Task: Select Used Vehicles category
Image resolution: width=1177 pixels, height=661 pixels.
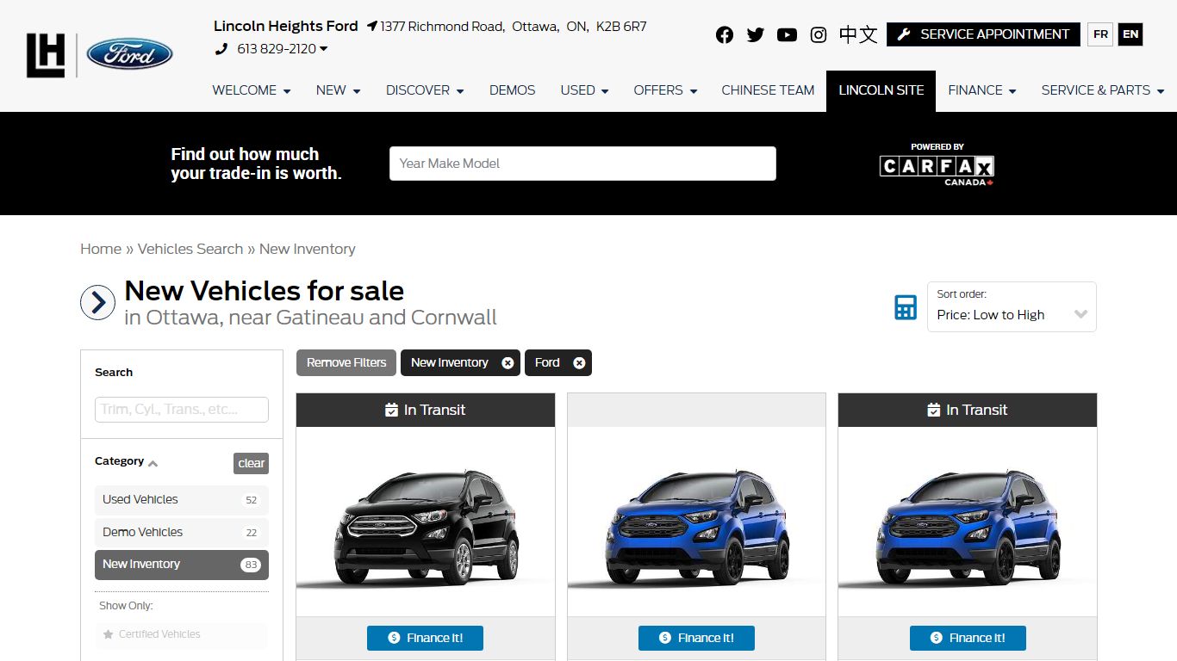Action: (x=182, y=500)
